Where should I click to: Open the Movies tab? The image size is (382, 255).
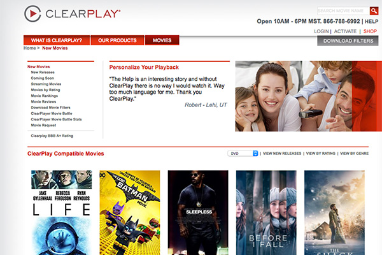point(162,40)
